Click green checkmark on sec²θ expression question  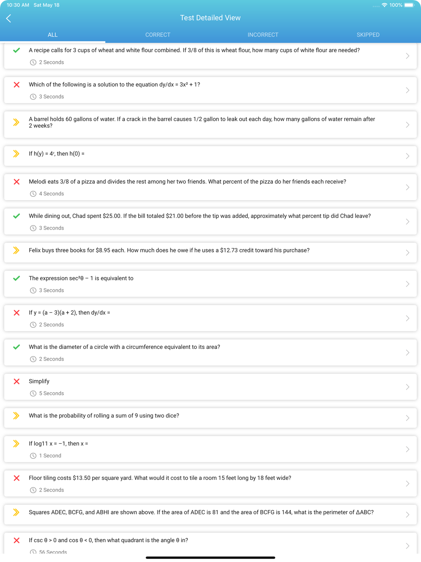[x=16, y=278]
